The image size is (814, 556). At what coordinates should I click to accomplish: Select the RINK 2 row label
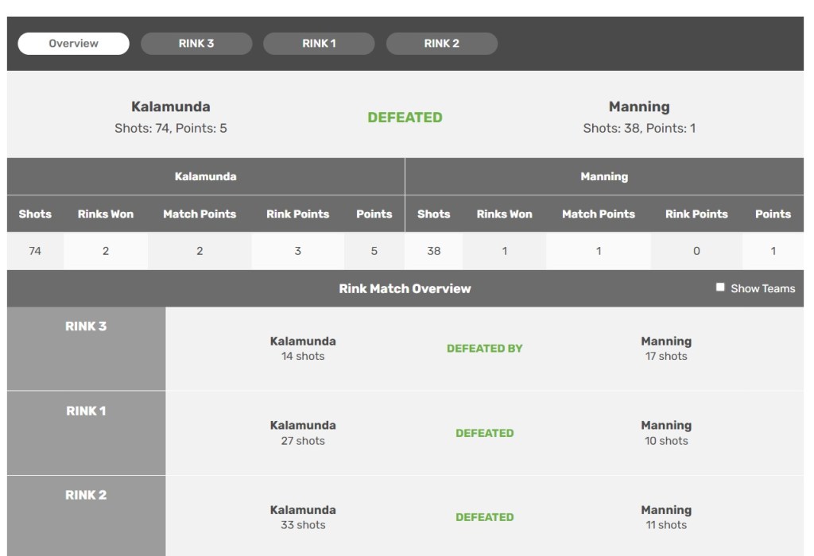86,496
